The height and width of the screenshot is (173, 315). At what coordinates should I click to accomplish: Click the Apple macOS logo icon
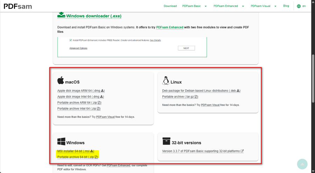pos(61,80)
